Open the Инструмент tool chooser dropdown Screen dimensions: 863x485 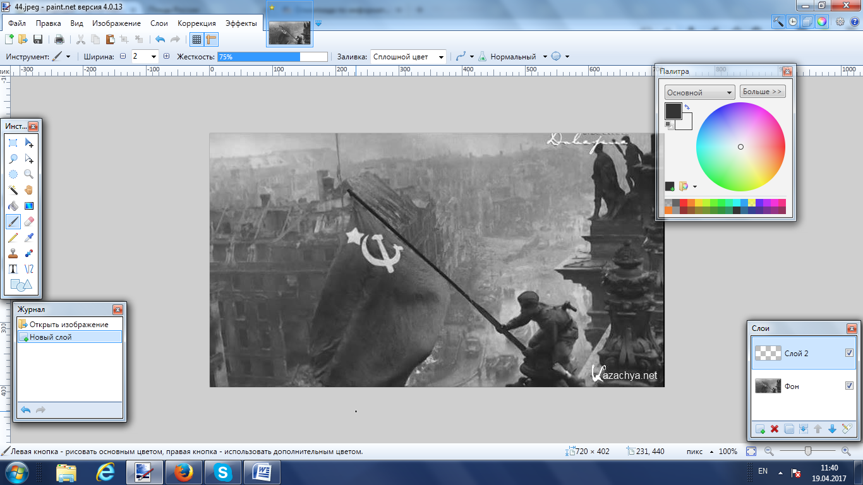61,56
